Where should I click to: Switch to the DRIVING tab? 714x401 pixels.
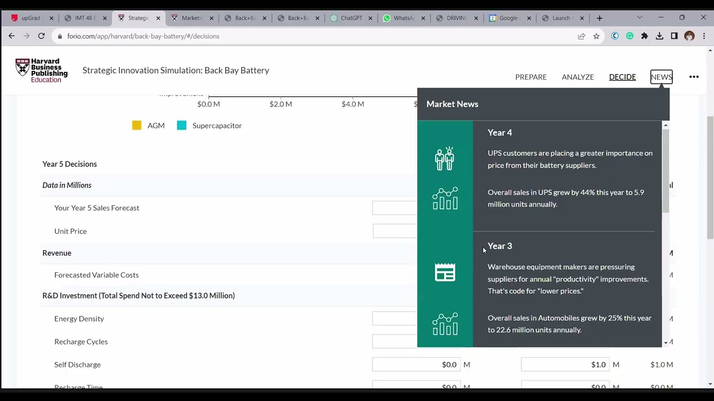click(x=457, y=18)
